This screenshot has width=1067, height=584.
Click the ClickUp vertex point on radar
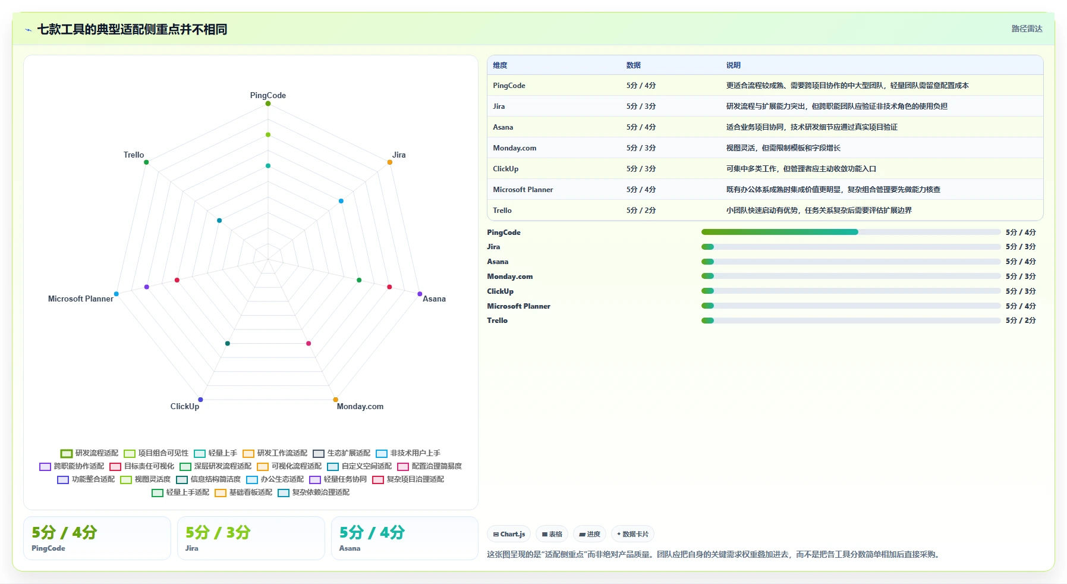[x=200, y=400]
